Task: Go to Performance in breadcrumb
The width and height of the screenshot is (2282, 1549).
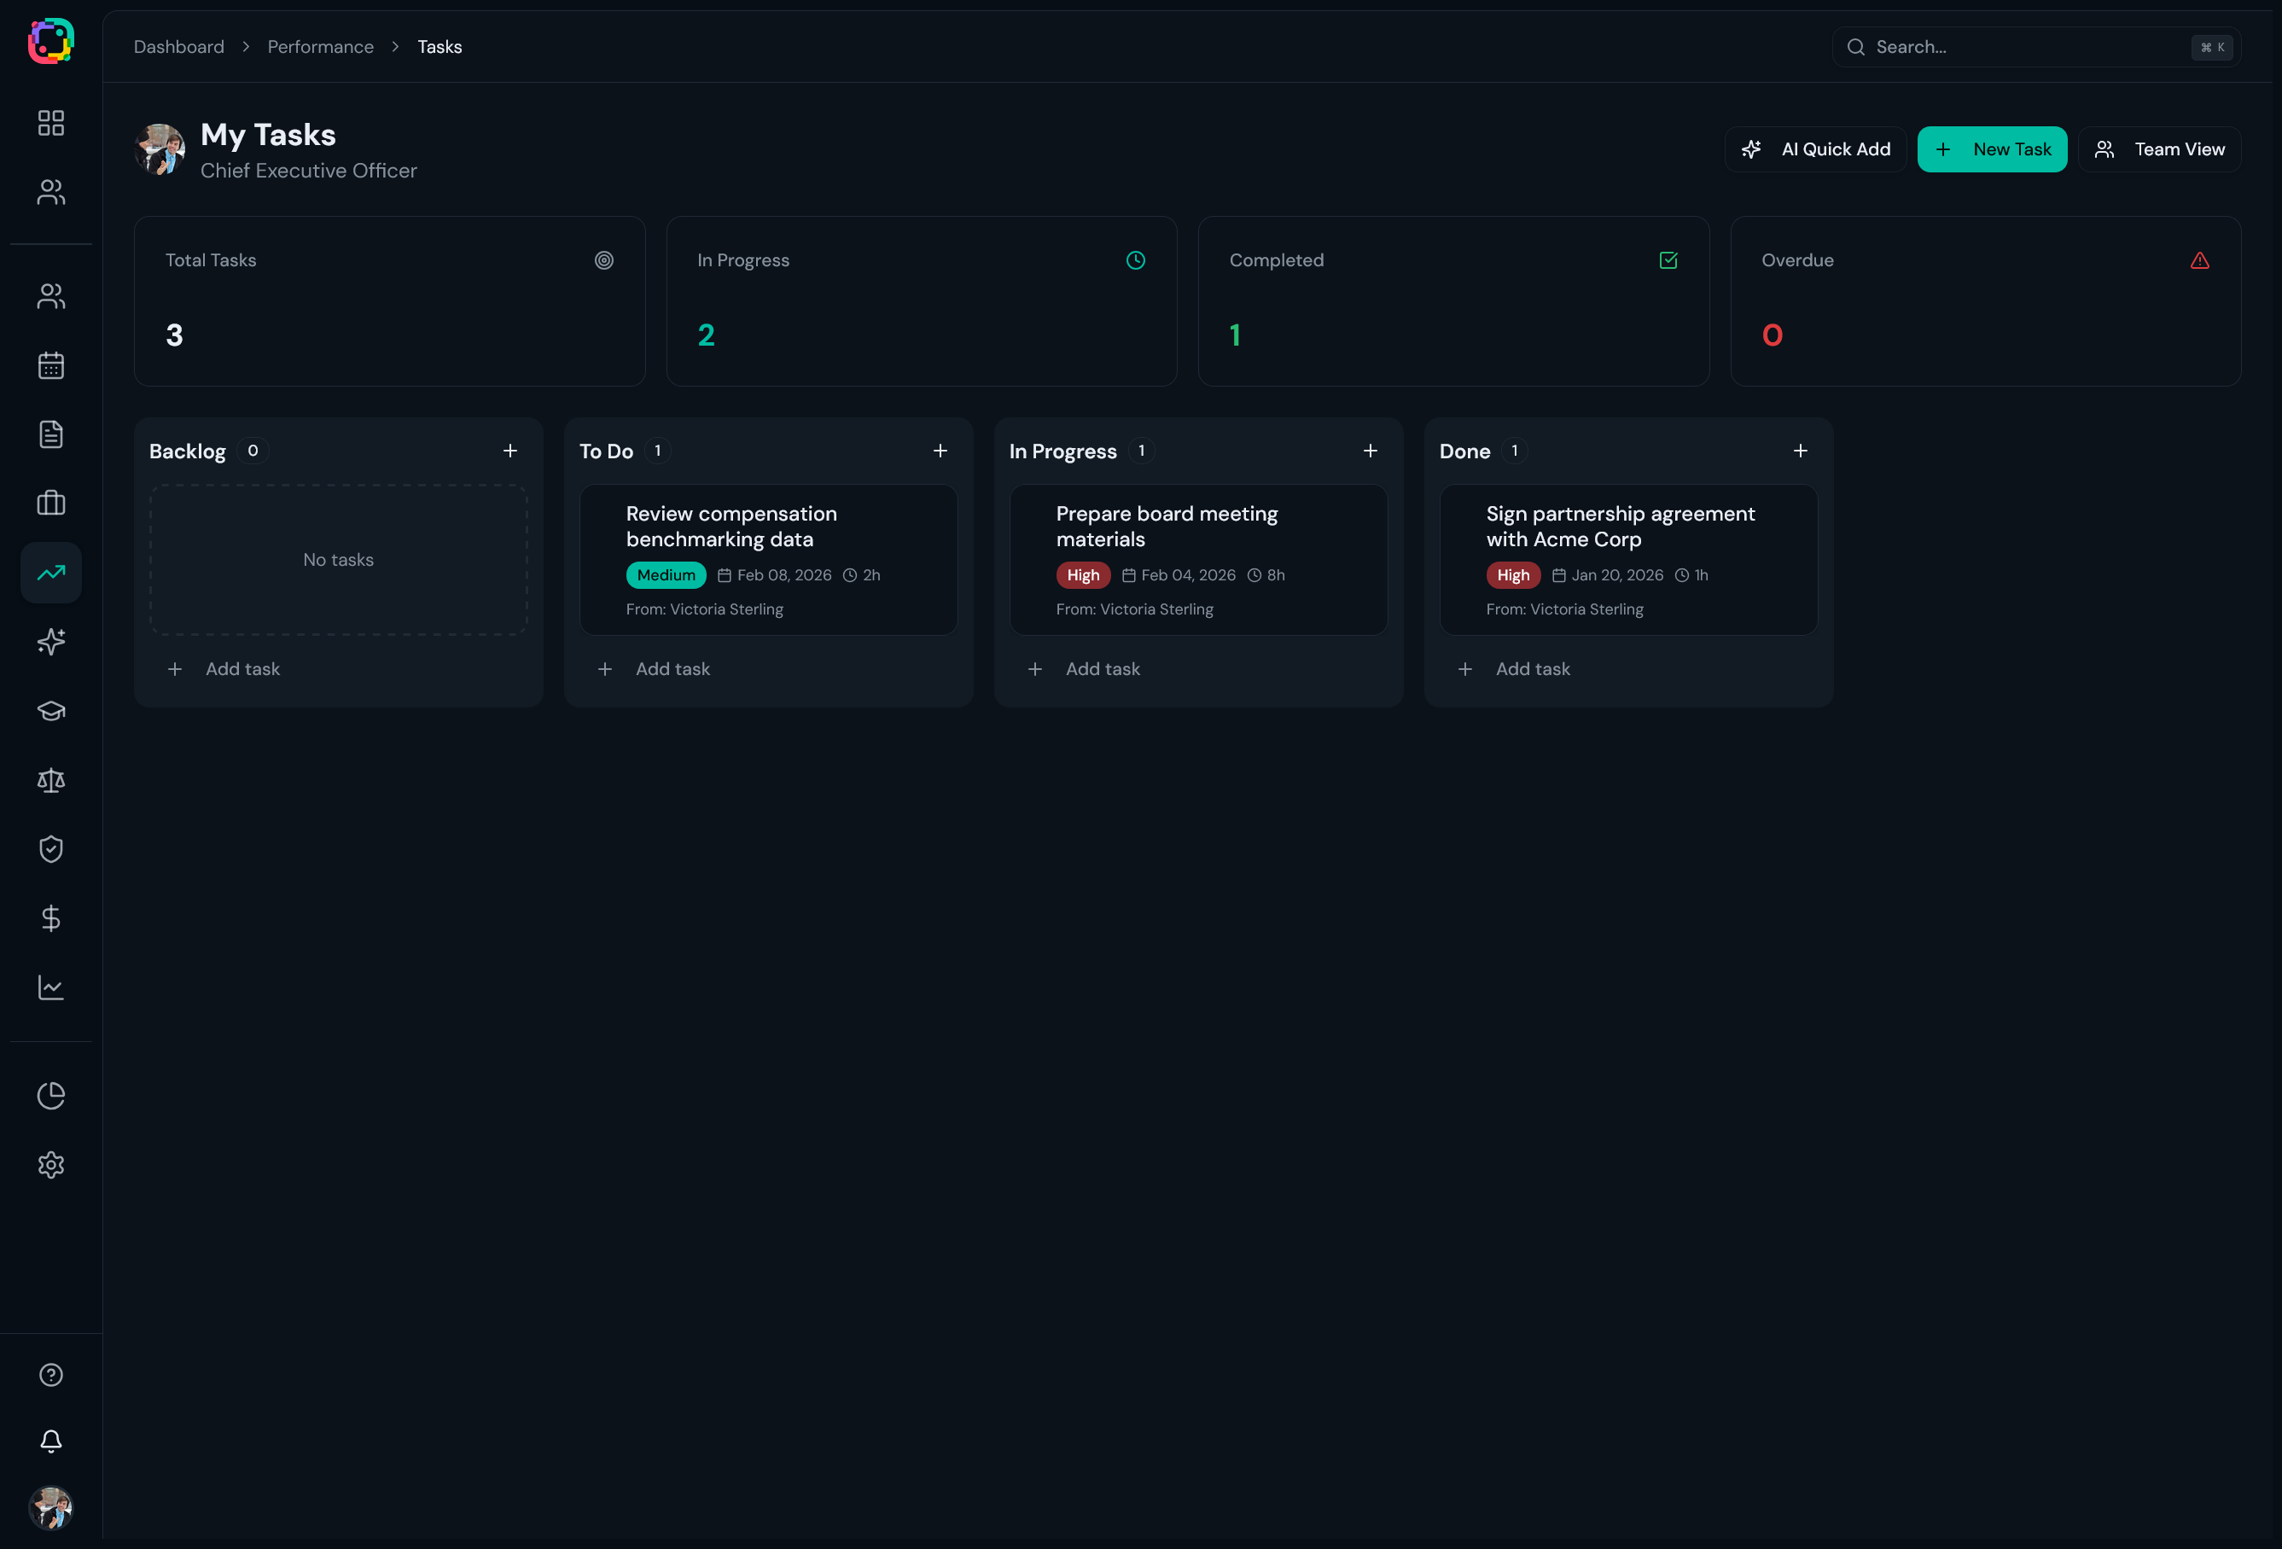Action: (x=320, y=47)
